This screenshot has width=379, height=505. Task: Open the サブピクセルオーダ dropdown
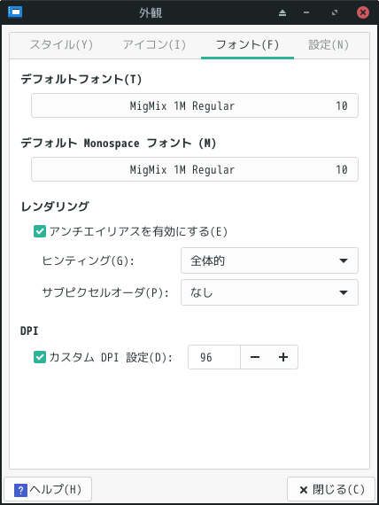(269, 292)
